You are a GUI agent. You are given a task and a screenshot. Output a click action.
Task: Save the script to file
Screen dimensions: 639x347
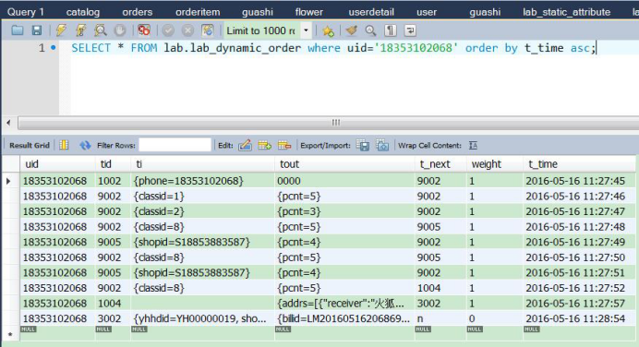[37, 30]
